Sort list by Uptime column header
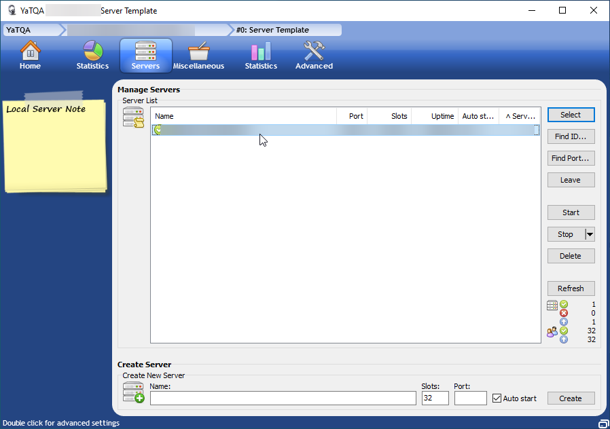The height and width of the screenshot is (429, 610). [435, 116]
